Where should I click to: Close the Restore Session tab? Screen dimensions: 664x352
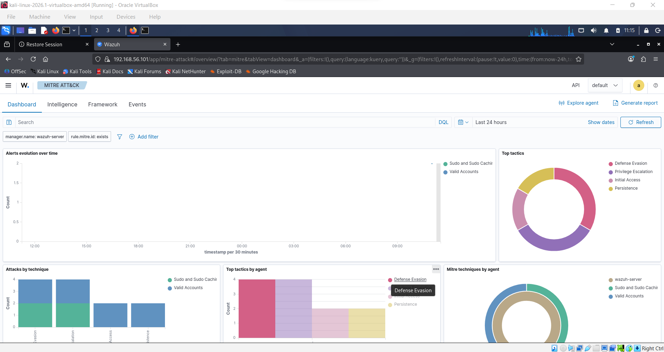pyautogui.click(x=87, y=44)
